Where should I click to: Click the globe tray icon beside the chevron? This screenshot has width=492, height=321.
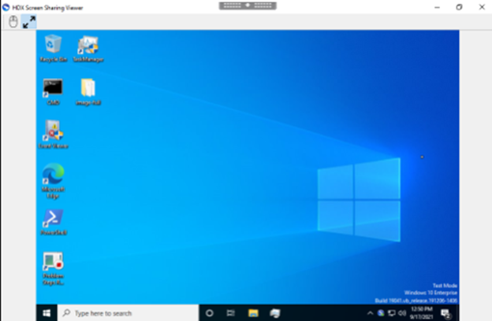click(381, 313)
